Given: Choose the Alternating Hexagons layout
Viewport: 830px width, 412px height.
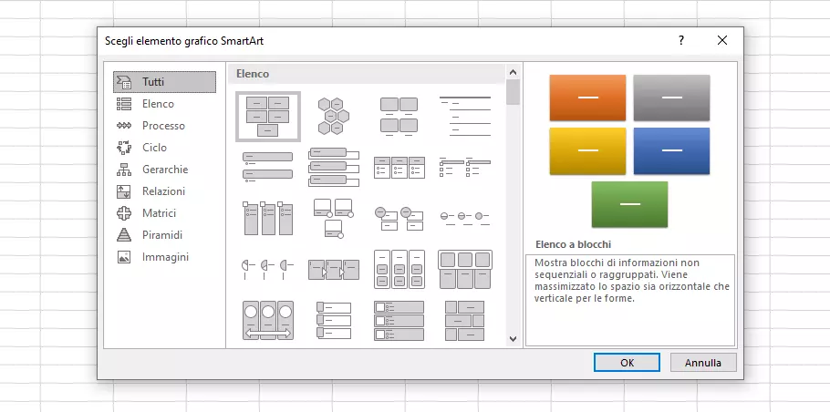Looking at the screenshot, I should 334,117.
